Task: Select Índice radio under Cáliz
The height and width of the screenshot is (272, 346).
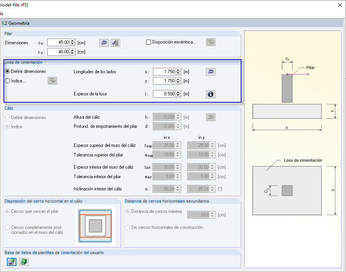Action: pyautogui.click(x=8, y=127)
